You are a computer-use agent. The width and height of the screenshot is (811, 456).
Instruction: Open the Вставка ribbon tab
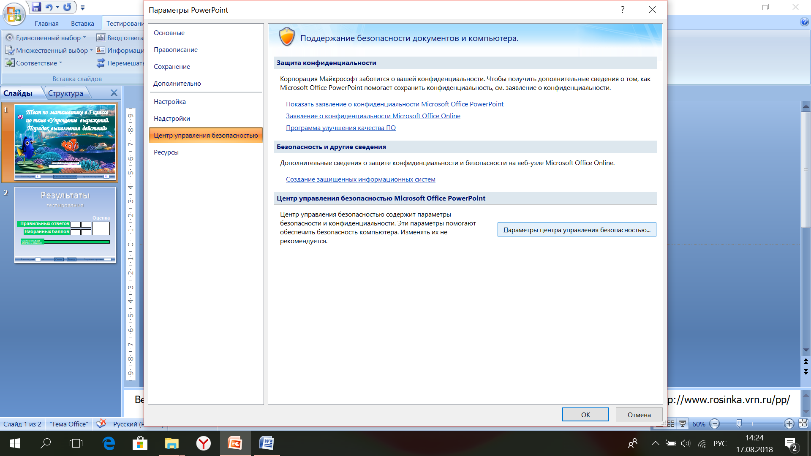pos(82,24)
